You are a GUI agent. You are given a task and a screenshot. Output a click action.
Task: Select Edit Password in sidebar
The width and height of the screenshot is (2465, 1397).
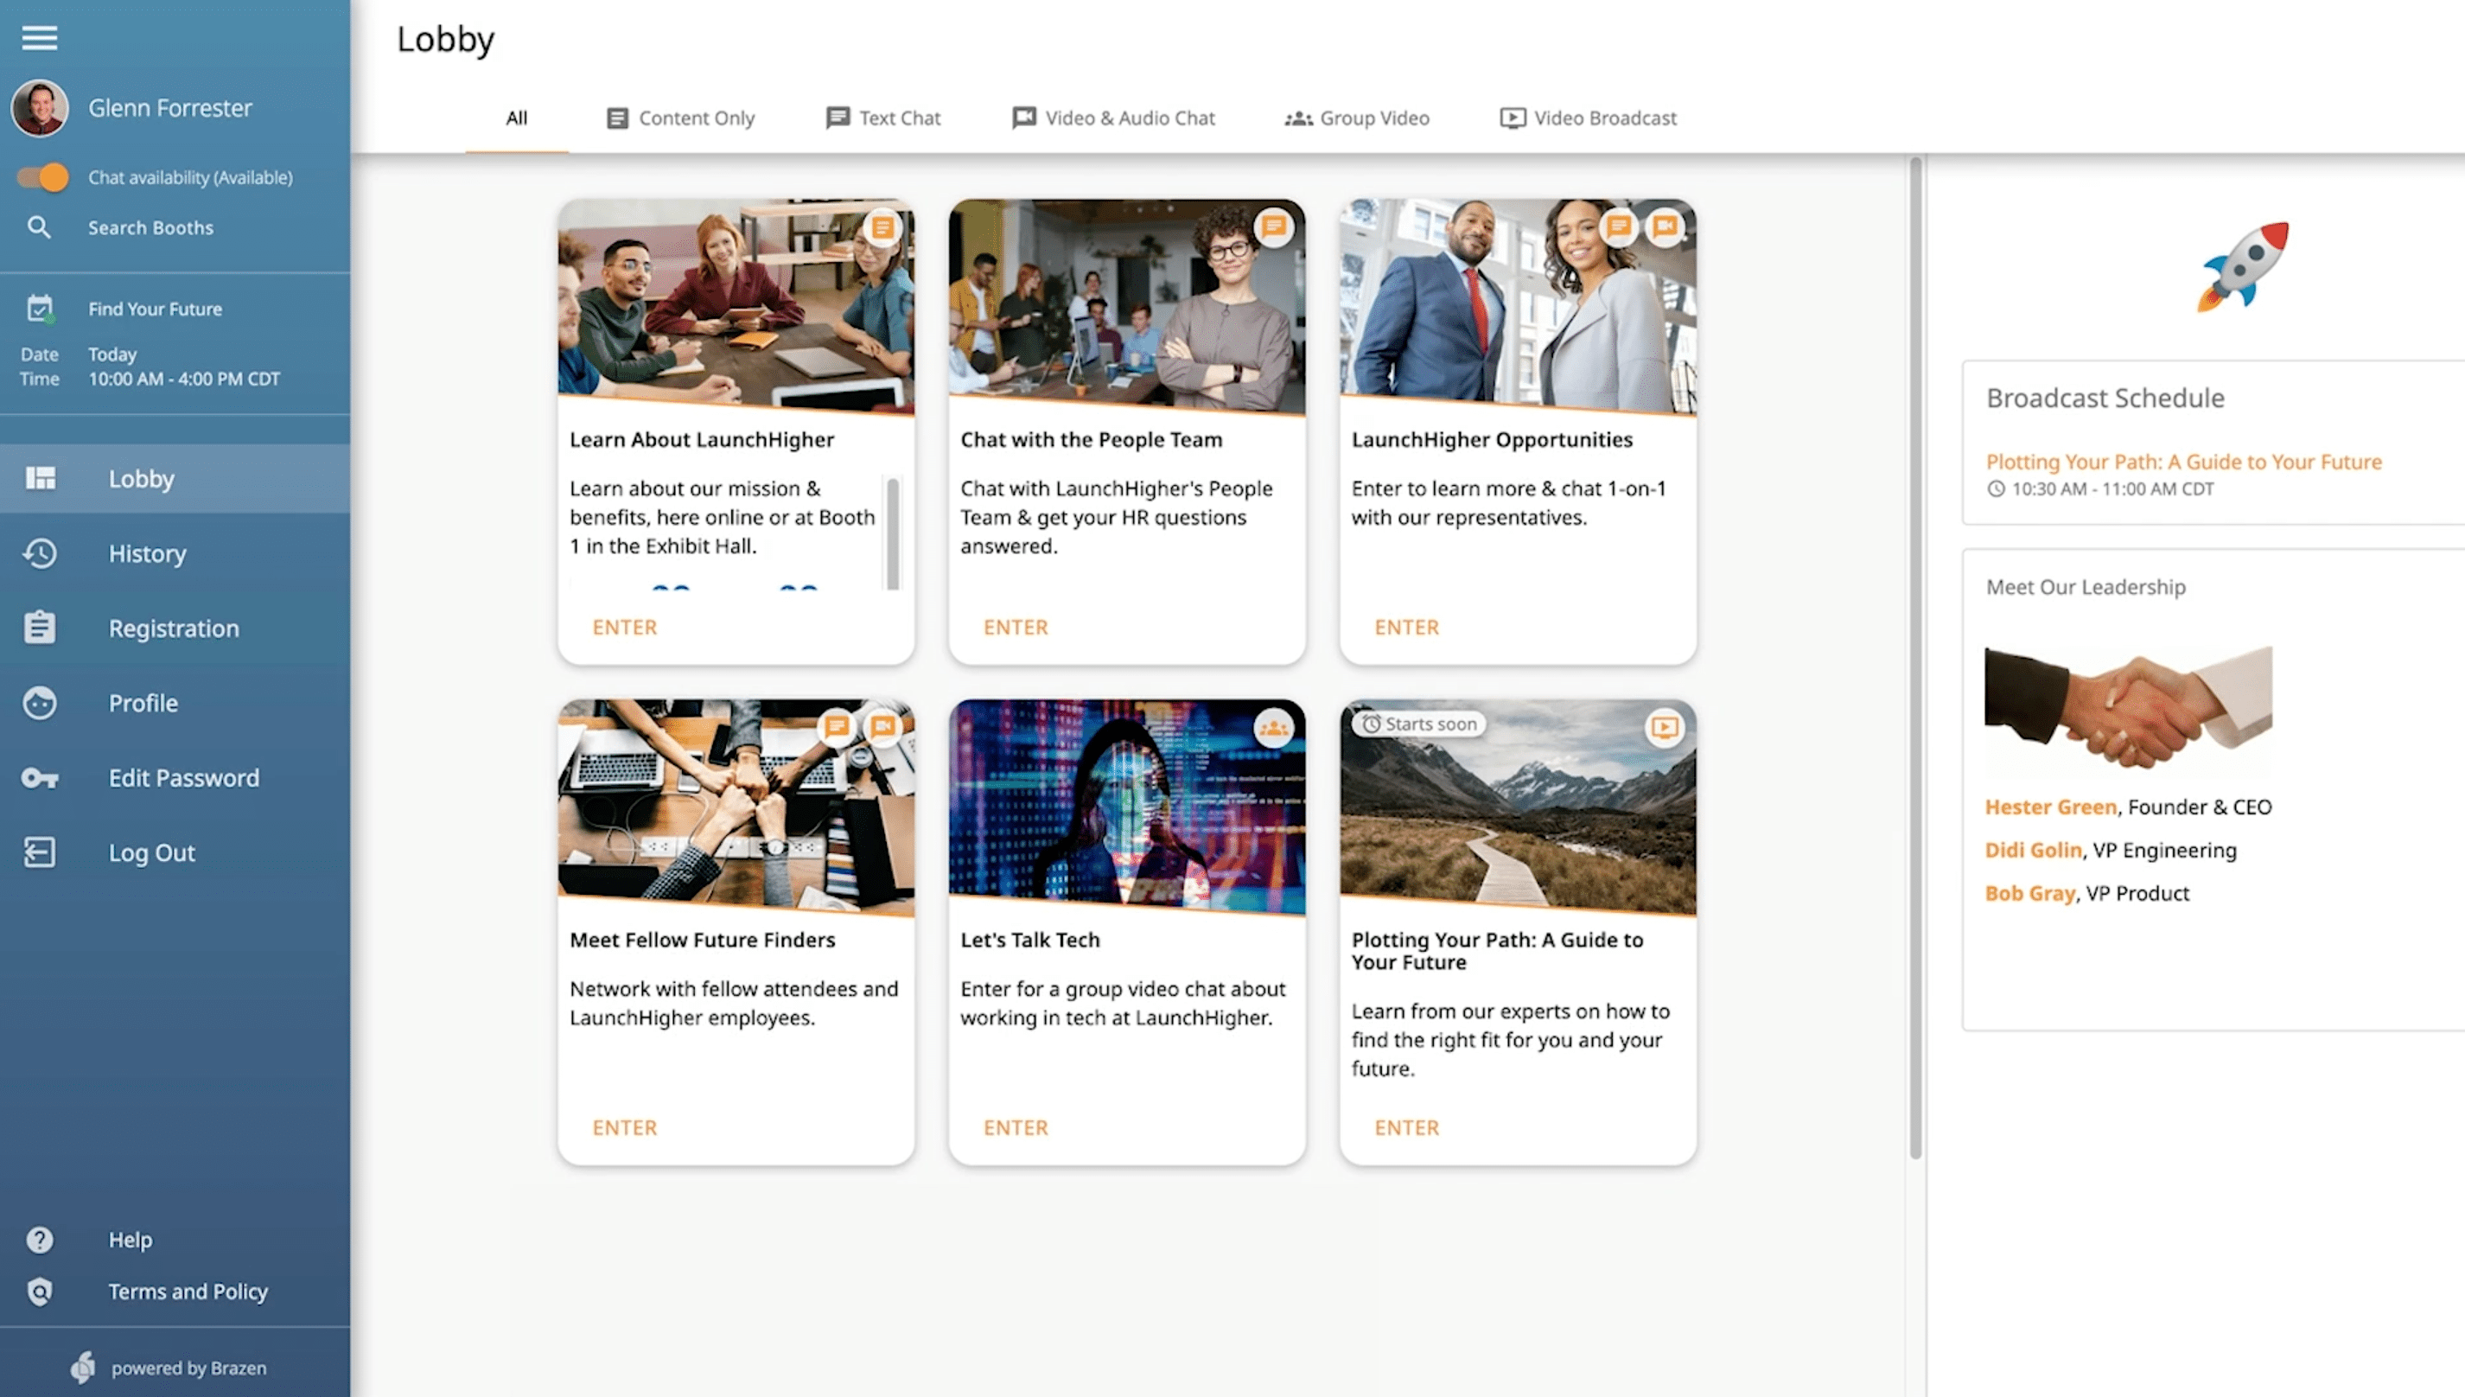click(175, 778)
